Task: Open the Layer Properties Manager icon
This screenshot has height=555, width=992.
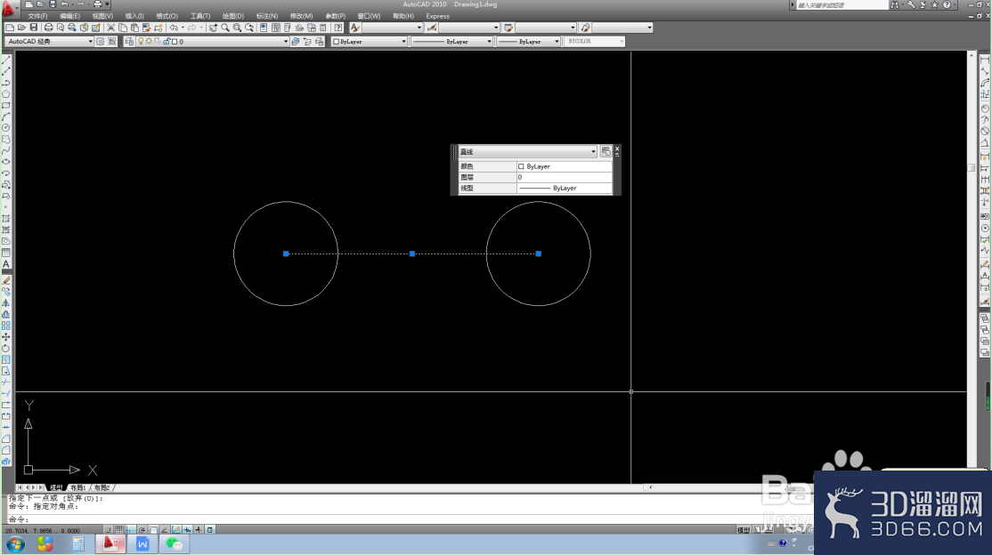Action: [130, 41]
